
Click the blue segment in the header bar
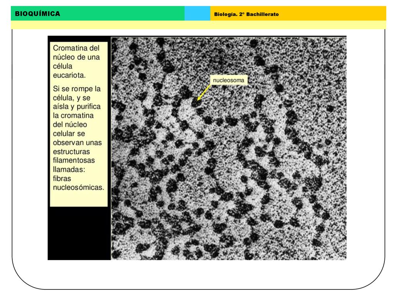click(197, 13)
